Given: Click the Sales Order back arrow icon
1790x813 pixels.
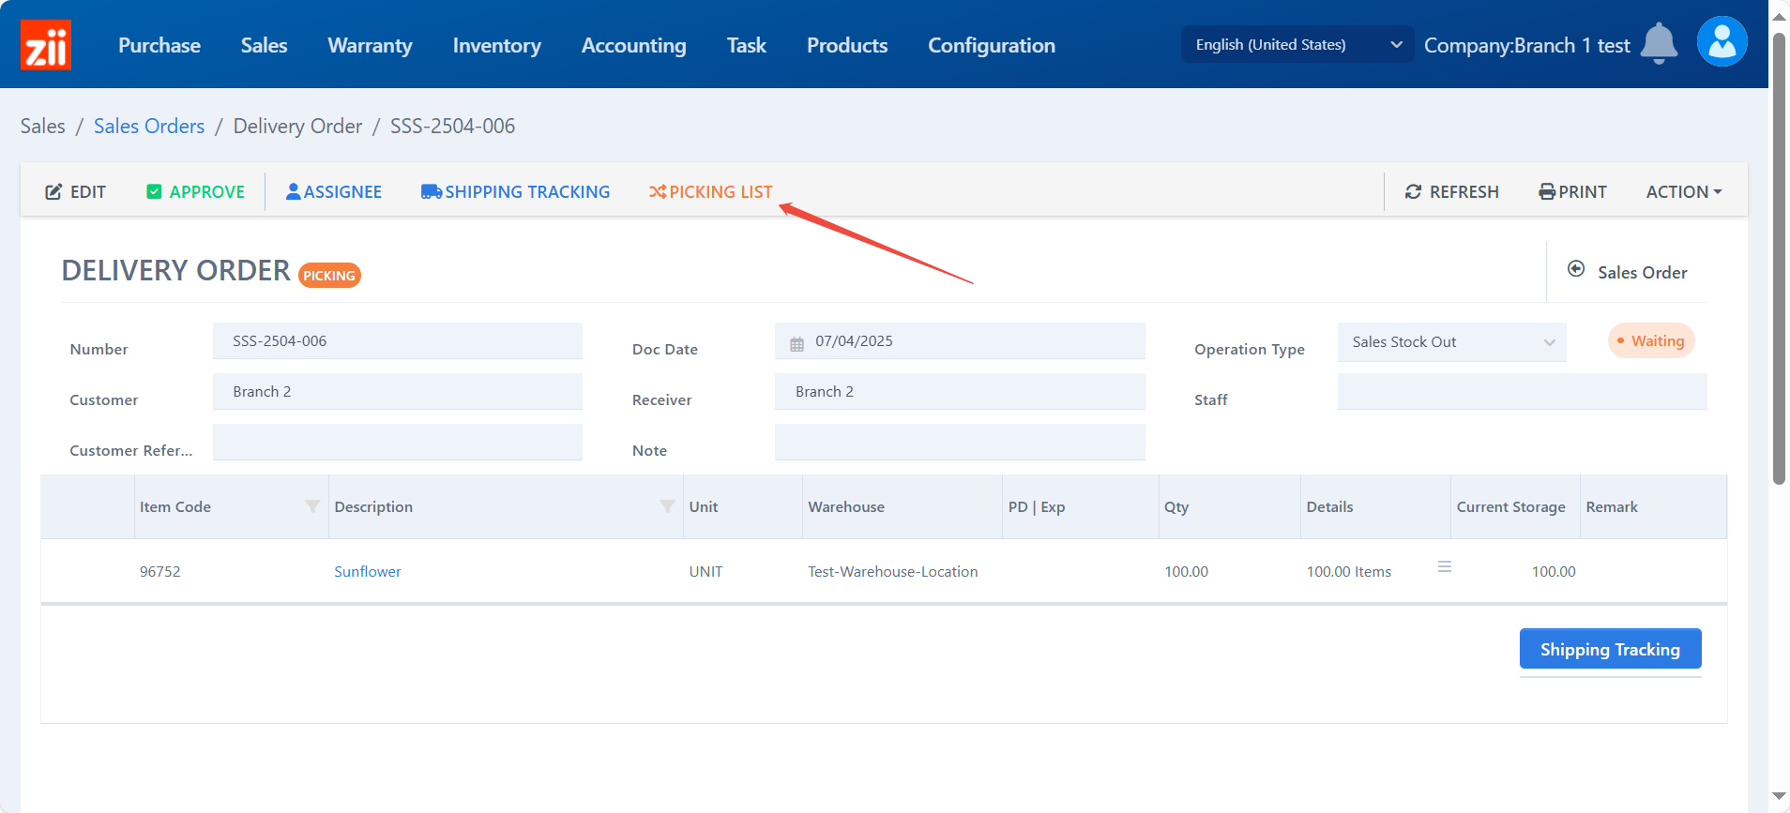Looking at the screenshot, I should pos(1576,269).
